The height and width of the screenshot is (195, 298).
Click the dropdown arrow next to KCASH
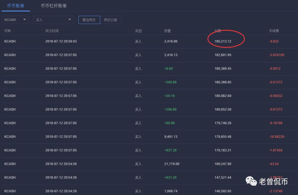coord(24,20)
